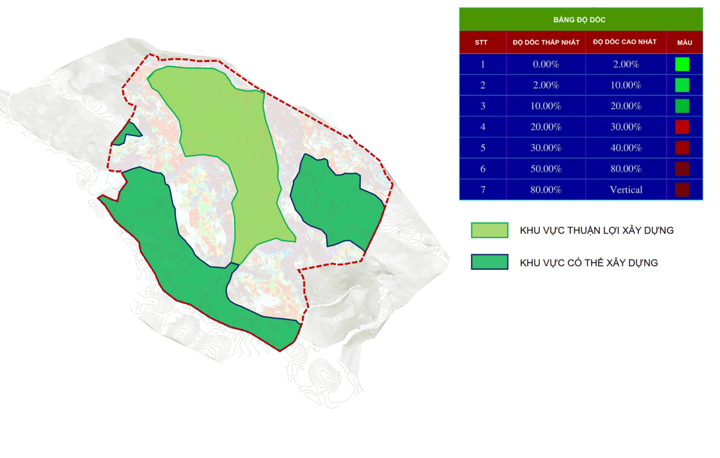Viewport: 720px width, 458px height.
Task: Pick the green swatch for 2.00%–10.00% slope
Action: coord(682,85)
